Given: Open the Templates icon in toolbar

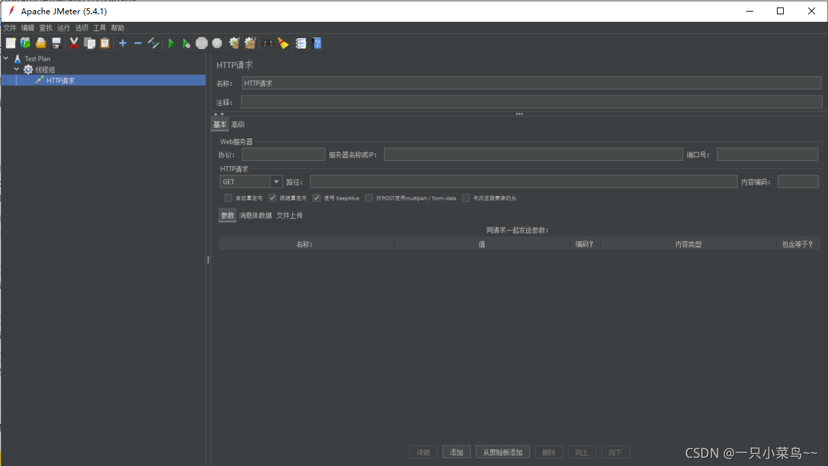Looking at the screenshot, I should click(25, 43).
